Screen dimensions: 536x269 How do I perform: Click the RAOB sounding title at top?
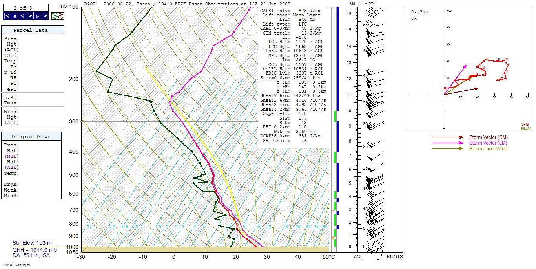tap(187, 4)
